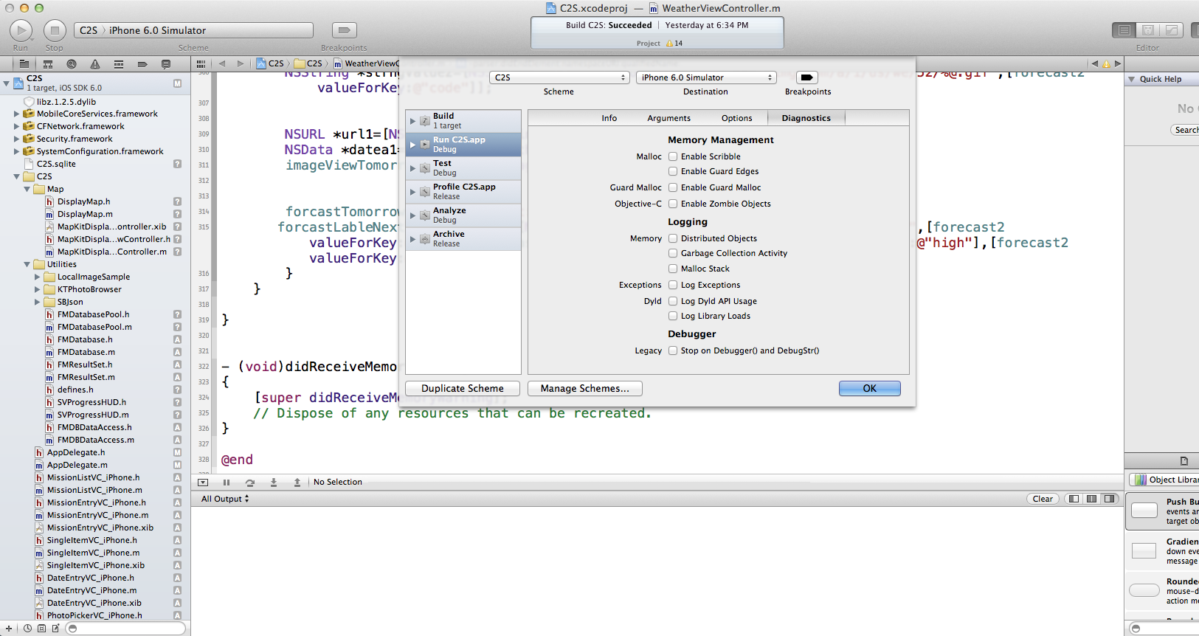Confirm the sheet with OK

870,389
